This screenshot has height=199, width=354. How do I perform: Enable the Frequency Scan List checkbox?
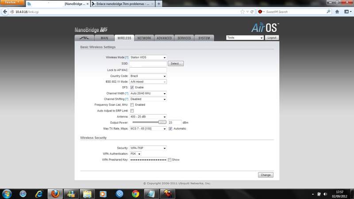[x=132, y=105]
